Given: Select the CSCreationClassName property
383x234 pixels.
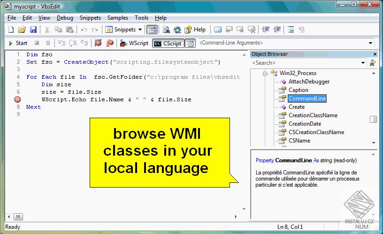Looking at the screenshot, I should tap(316, 132).
